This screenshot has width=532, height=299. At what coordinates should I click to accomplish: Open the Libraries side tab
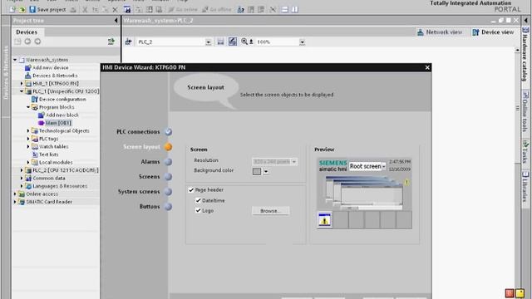(x=525, y=186)
